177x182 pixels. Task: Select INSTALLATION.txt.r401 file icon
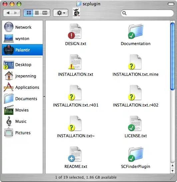tap(75, 93)
